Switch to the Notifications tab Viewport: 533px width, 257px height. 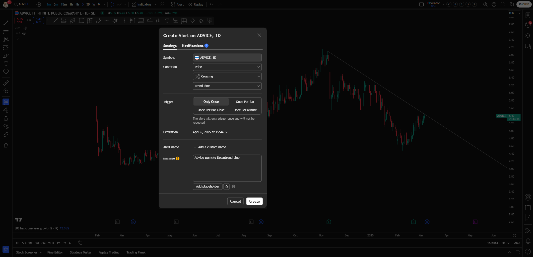tap(195, 46)
